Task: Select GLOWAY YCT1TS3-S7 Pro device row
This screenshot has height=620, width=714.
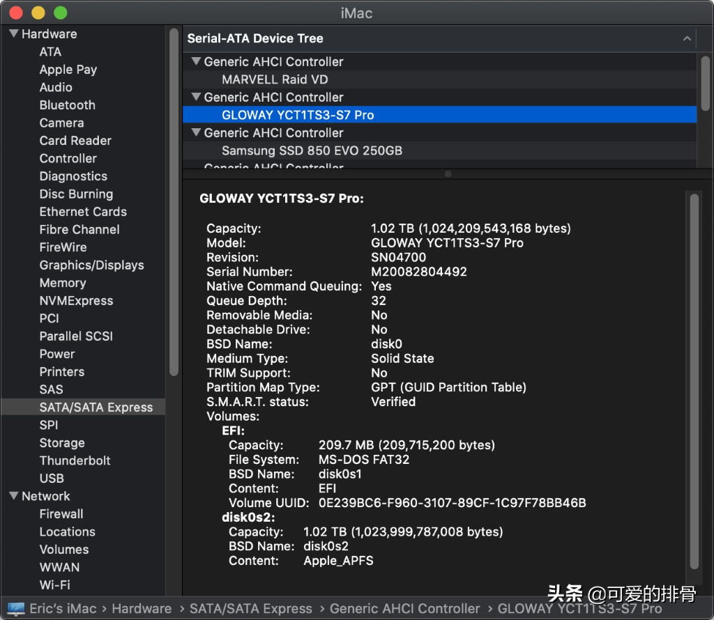Action: (x=298, y=115)
